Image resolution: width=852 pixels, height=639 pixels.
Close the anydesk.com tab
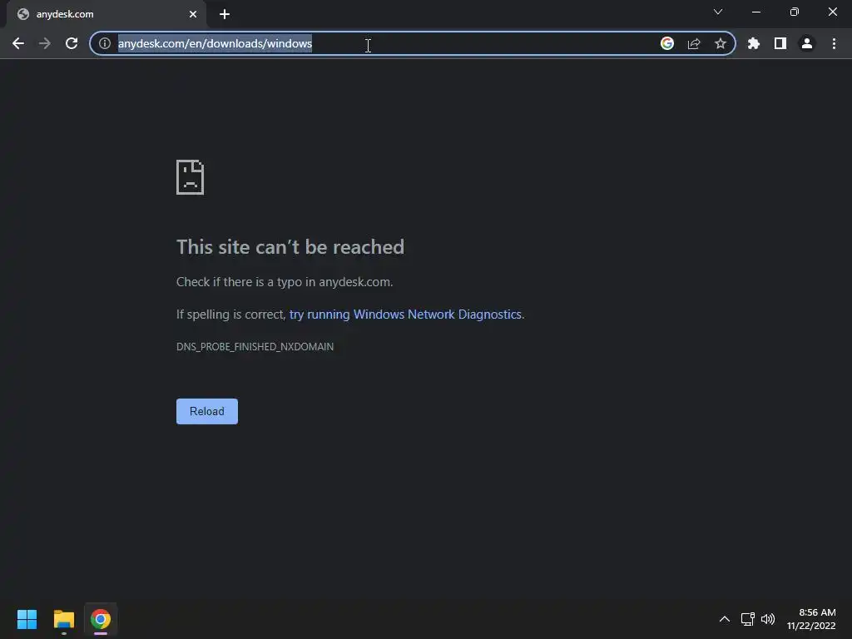193,14
